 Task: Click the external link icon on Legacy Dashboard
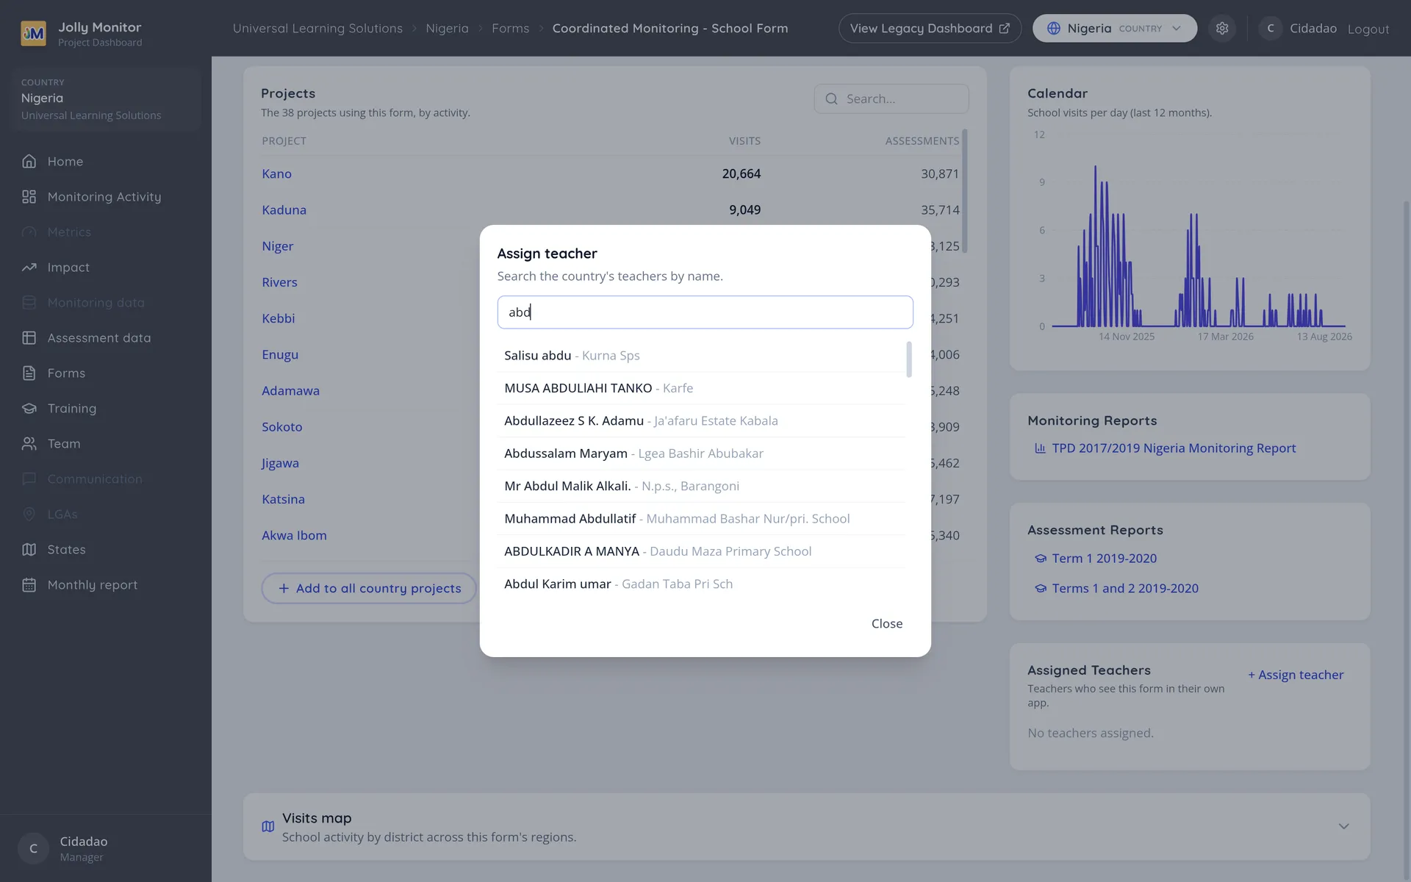click(1005, 29)
